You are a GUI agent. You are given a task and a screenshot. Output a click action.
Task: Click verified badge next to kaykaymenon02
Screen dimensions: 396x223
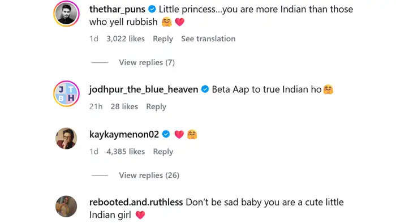coord(166,134)
